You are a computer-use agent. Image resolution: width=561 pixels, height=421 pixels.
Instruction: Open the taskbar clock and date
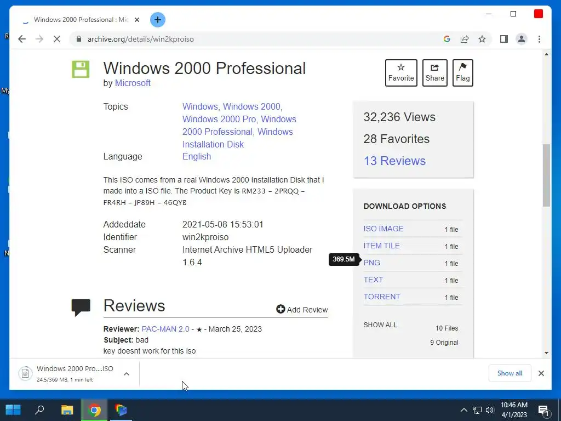tap(514, 410)
